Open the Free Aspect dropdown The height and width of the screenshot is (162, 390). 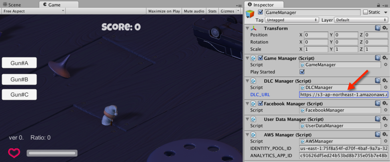coord(34,11)
